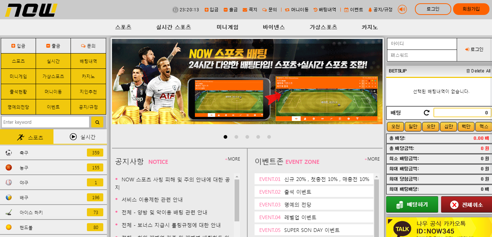The width and height of the screenshot is (492, 237).
Task: Click the NOW site logo
Action: click(x=31, y=10)
